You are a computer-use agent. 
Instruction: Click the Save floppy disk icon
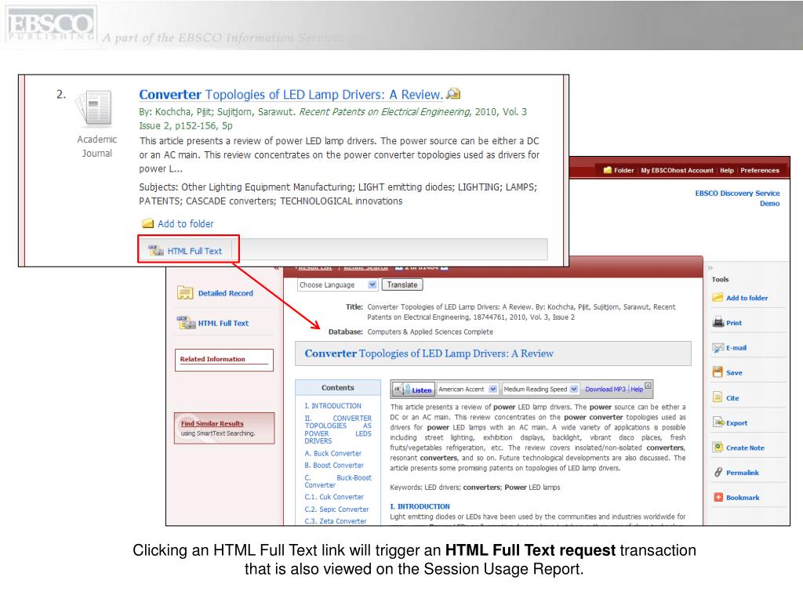(718, 372)
